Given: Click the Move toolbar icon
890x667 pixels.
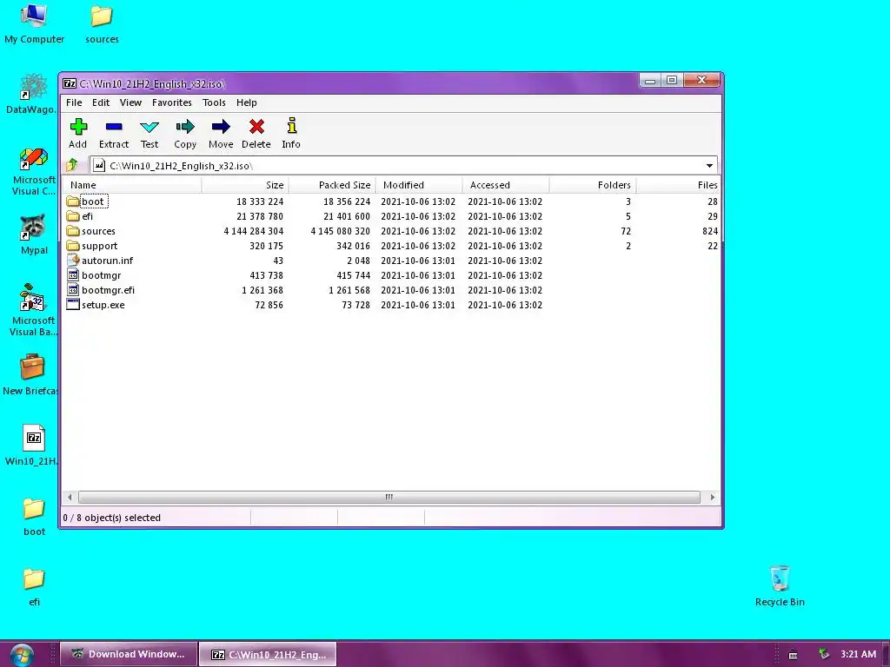Looking at the screenshot, I should tap(221, 127).
